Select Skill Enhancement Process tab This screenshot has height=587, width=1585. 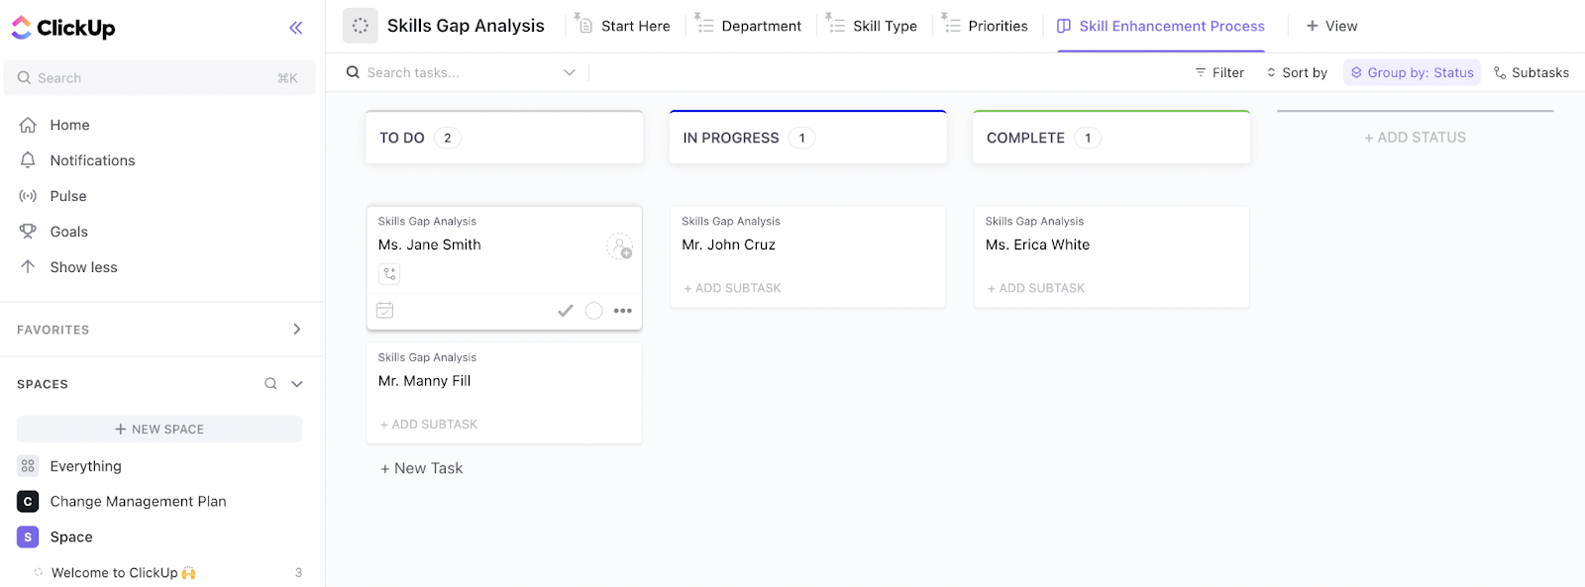[x=1161, y=26]
